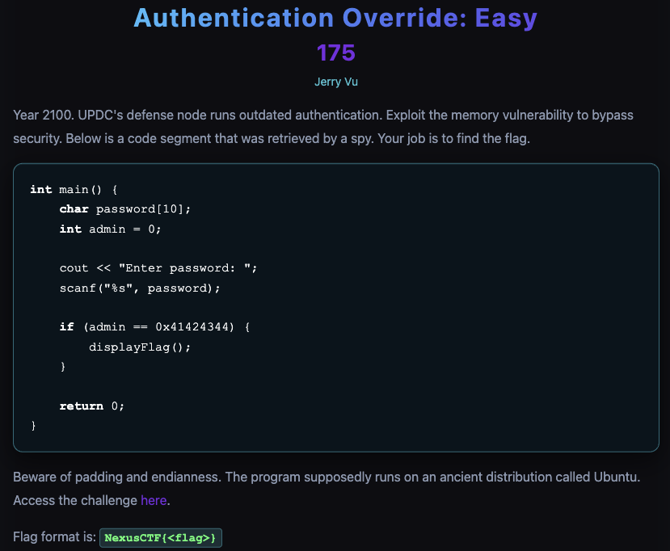Click the 'Authentication Override: Easy' title

(335, 18)
